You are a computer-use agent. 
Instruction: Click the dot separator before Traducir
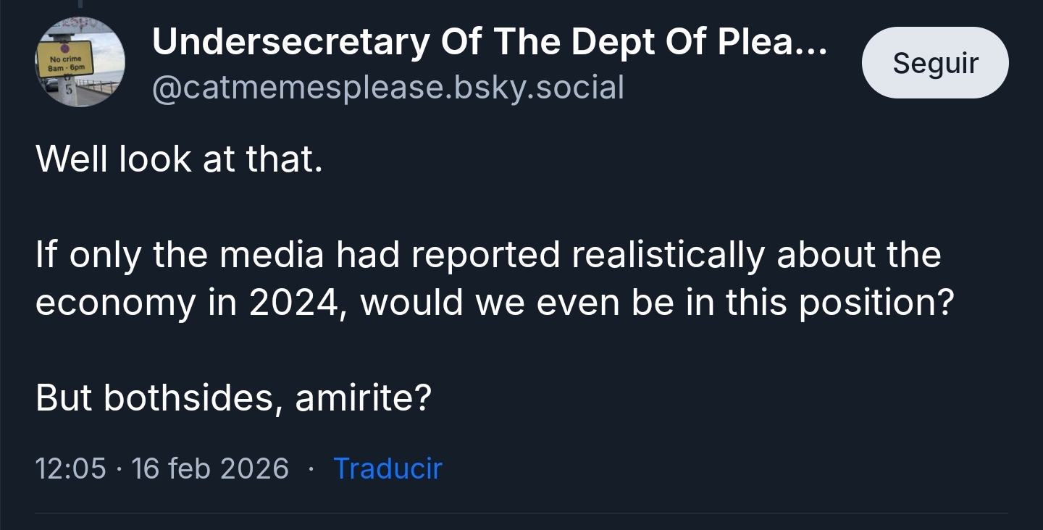[311, 469]
